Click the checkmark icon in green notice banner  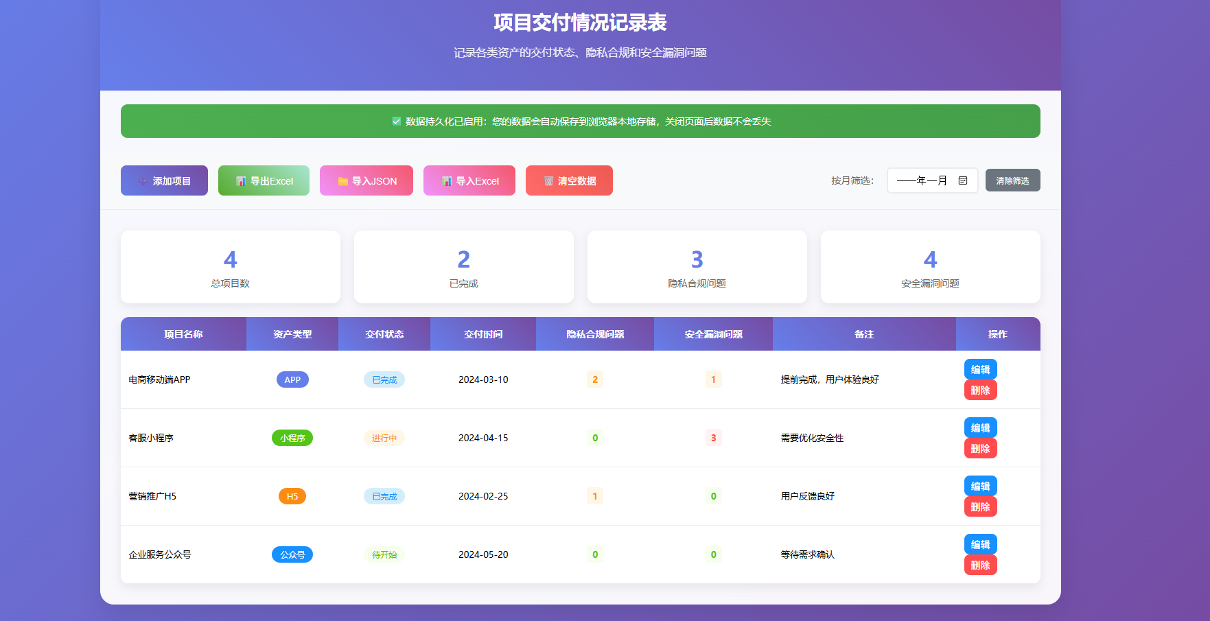pyautogui.click(x=396, y=121)
